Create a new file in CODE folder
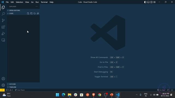175x98 pixels. coord(28,13)
